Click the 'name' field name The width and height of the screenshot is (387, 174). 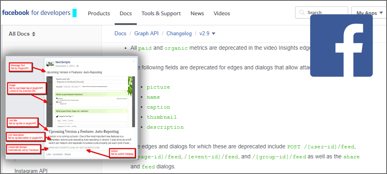pos(153,97)
